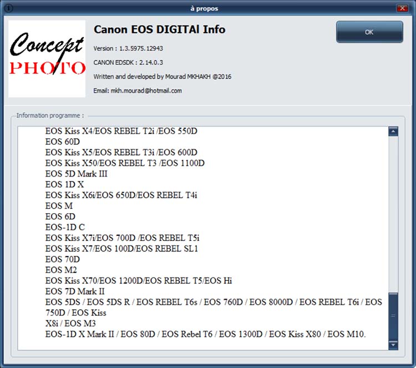The image size is (416, 368).
Task: Click the EOS Kiss X4/EOS REBEL T2i line
Action: point(121,131)
